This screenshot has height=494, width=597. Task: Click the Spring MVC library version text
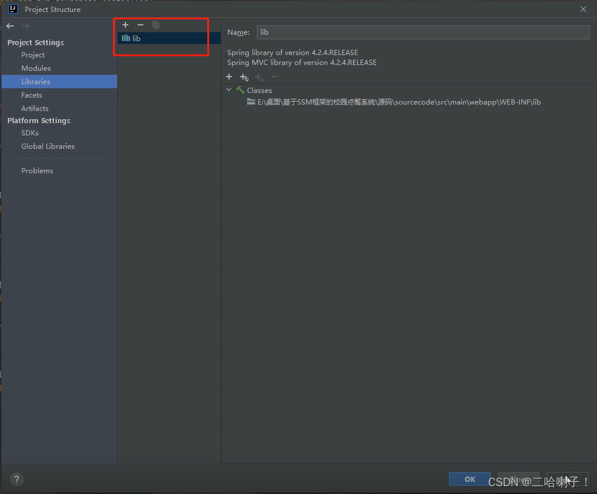point(302,62)
